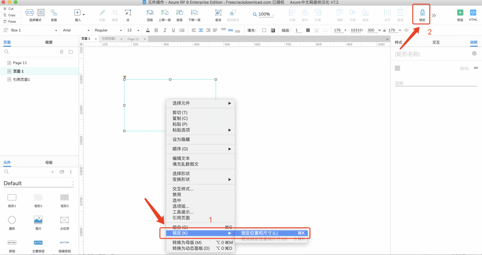
Task: Toggle bold text formatting
Action: (156, 30)
